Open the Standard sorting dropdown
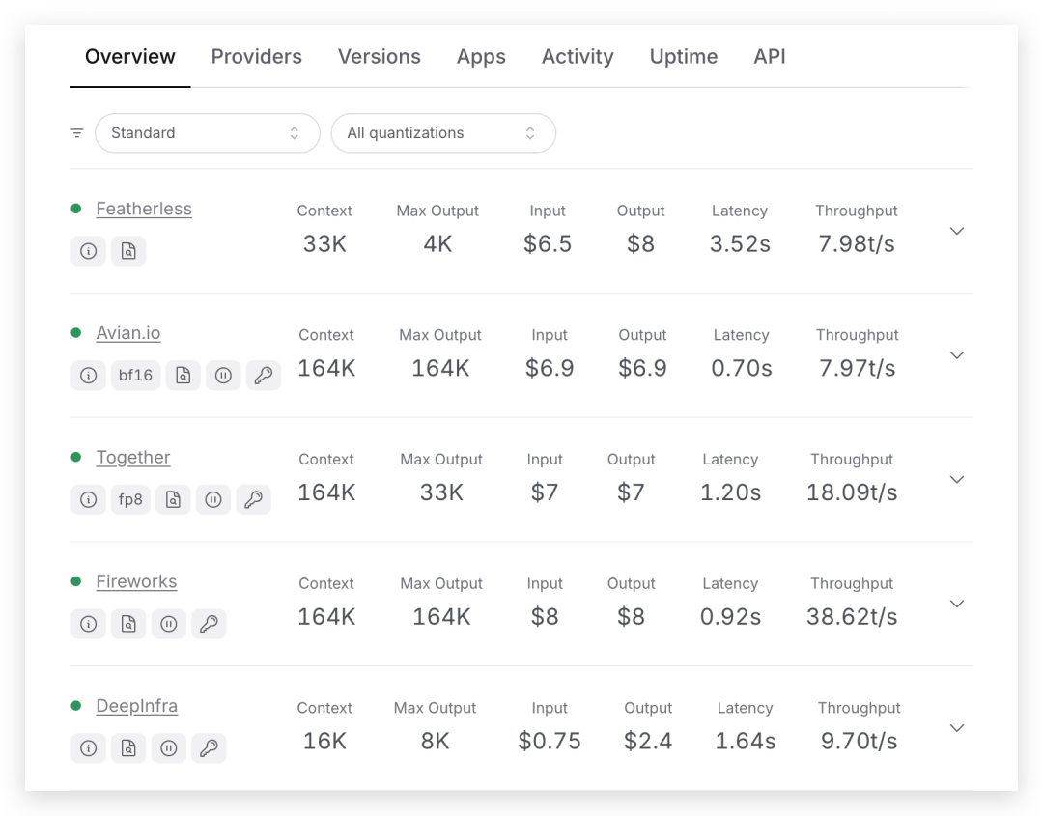The width and height of the screenshot is (1043, 816). (x=207, y=132)
